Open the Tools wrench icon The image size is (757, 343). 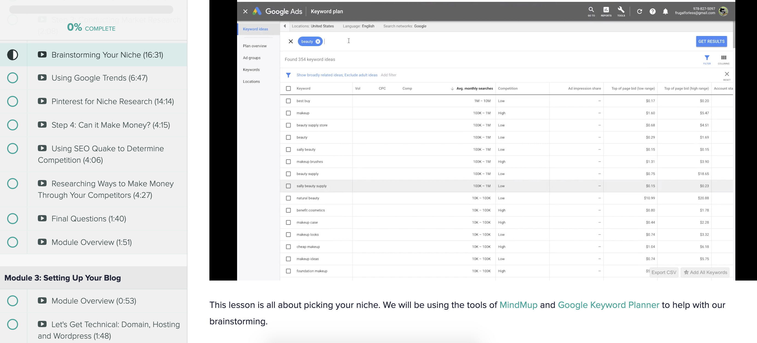pyautogui.click(x=621, y=10)
